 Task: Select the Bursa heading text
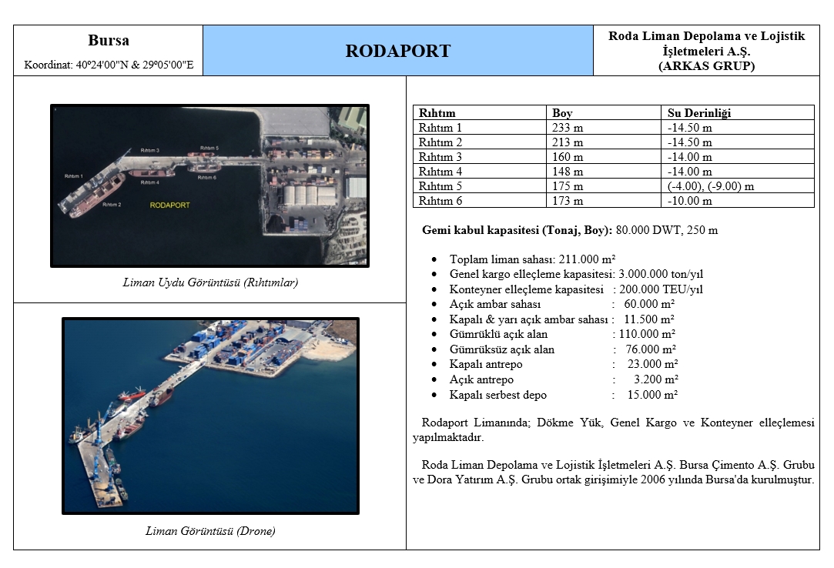pos(109,41)
